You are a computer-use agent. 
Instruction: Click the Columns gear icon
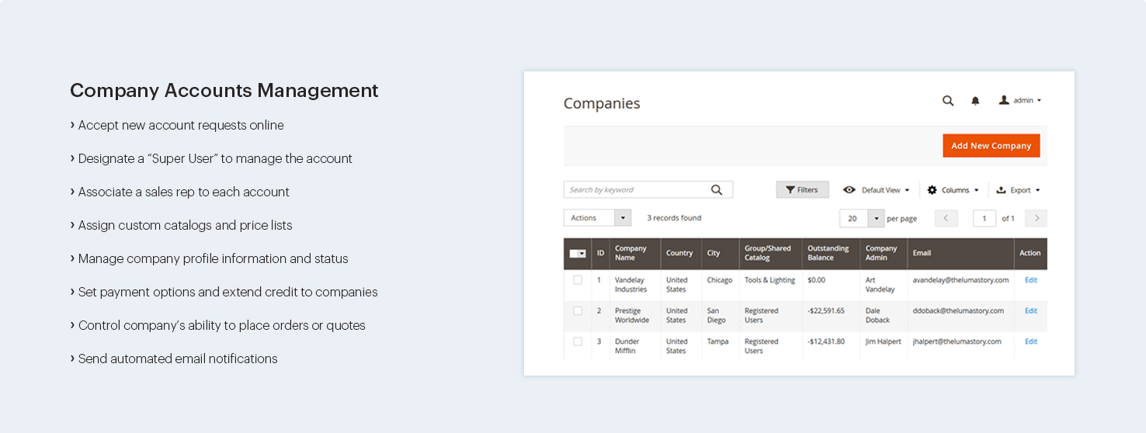932,190
